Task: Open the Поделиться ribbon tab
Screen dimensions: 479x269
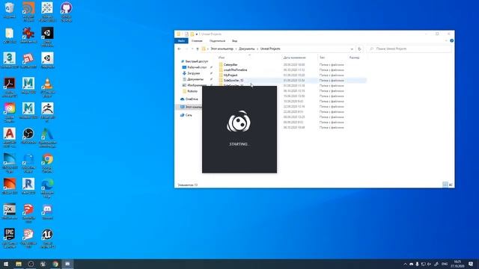Action: point(217,40)
